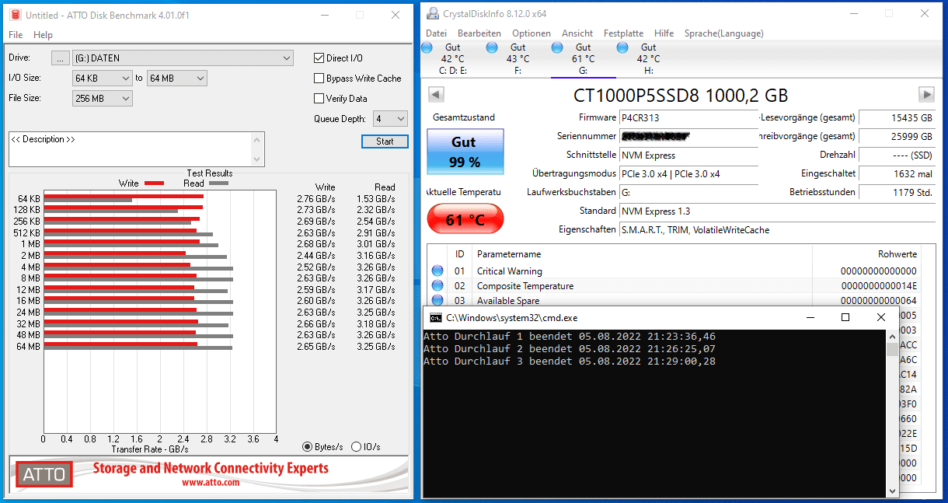Click the ATTO logo in the banner
The height and width of the screenshot is (503, 948).
(x=44, y=474)
